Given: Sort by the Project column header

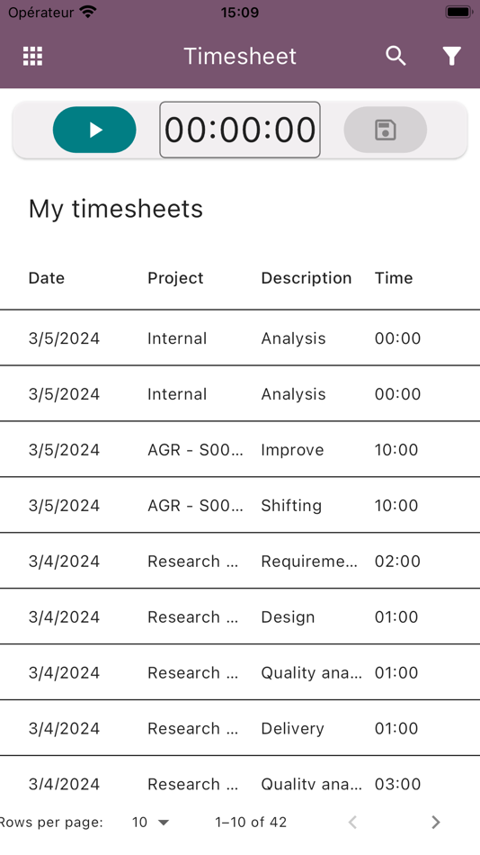Looking at the screenshot, I should [175, 278].
